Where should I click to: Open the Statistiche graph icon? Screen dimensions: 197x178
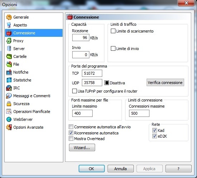click(9, 80)
